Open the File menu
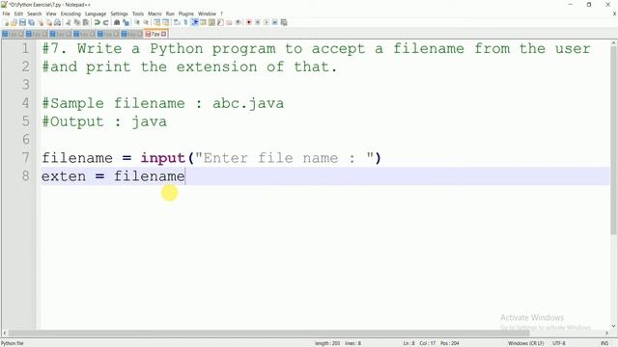 (7, 13)
